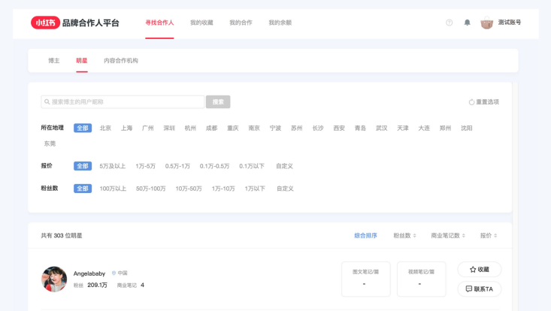Switch to the 明星 tab
Viewport: 551px width, 311px height.
click(x=82, y=61)
